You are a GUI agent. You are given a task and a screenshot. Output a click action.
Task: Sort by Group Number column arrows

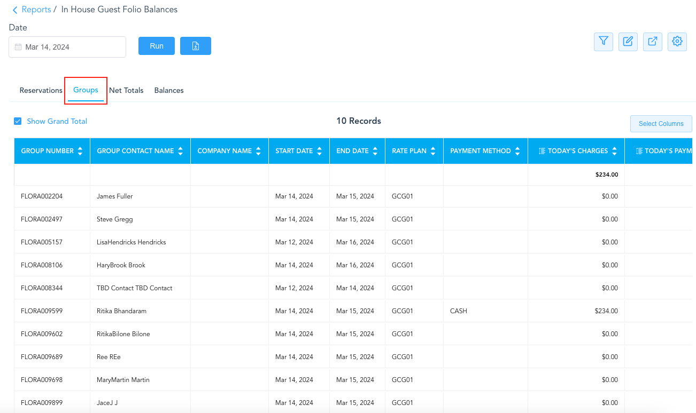click(x=80, y=151)
